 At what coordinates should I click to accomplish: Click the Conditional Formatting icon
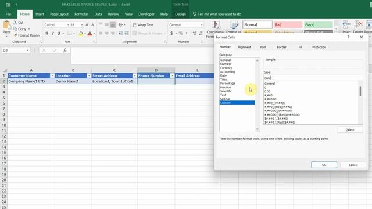point(216,25)
